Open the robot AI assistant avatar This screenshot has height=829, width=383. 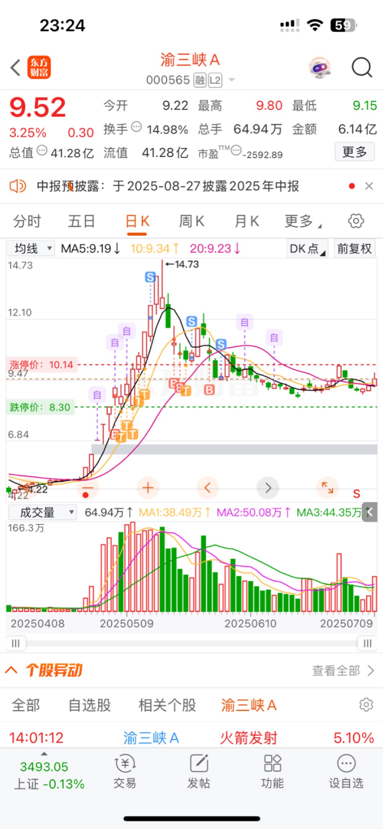coord(320,67)
